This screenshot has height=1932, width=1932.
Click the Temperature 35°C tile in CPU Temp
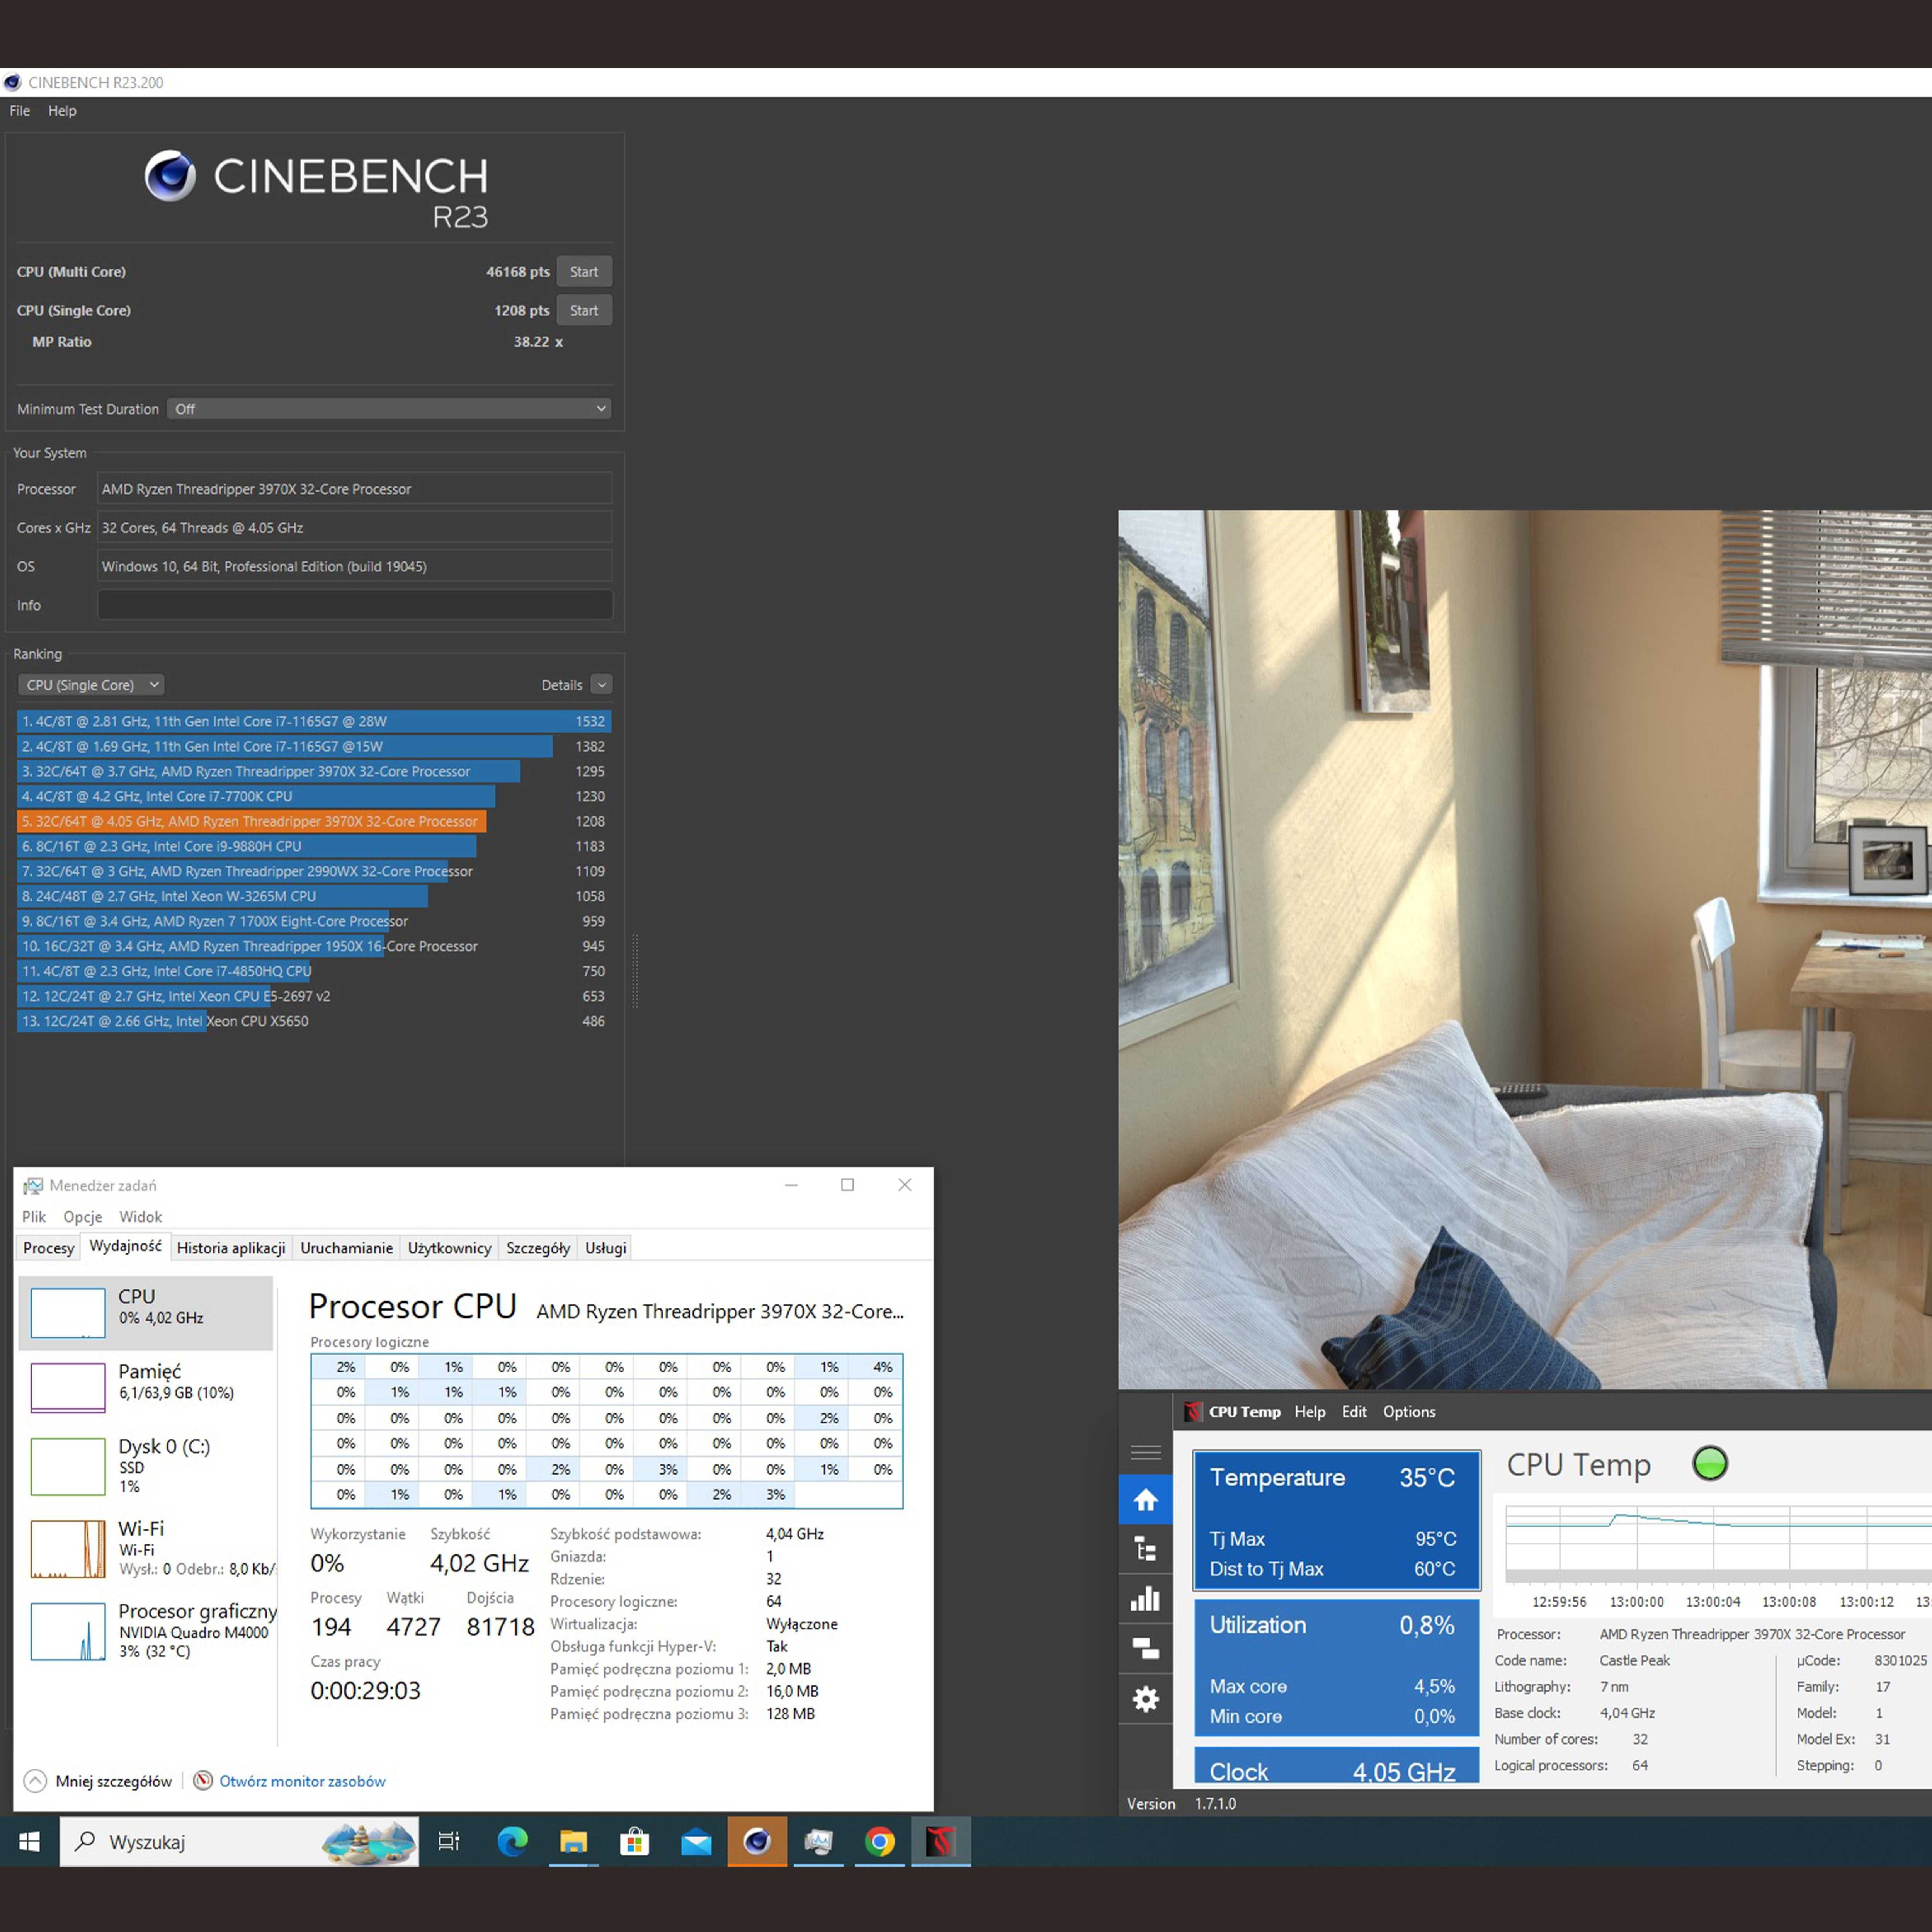[x=1336, y=1520]
